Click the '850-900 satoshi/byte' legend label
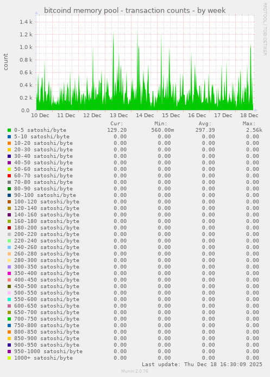 coord(47,338)
